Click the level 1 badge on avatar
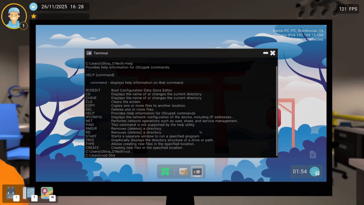Viewport: 364px width, 205px height. click(24, 26)
